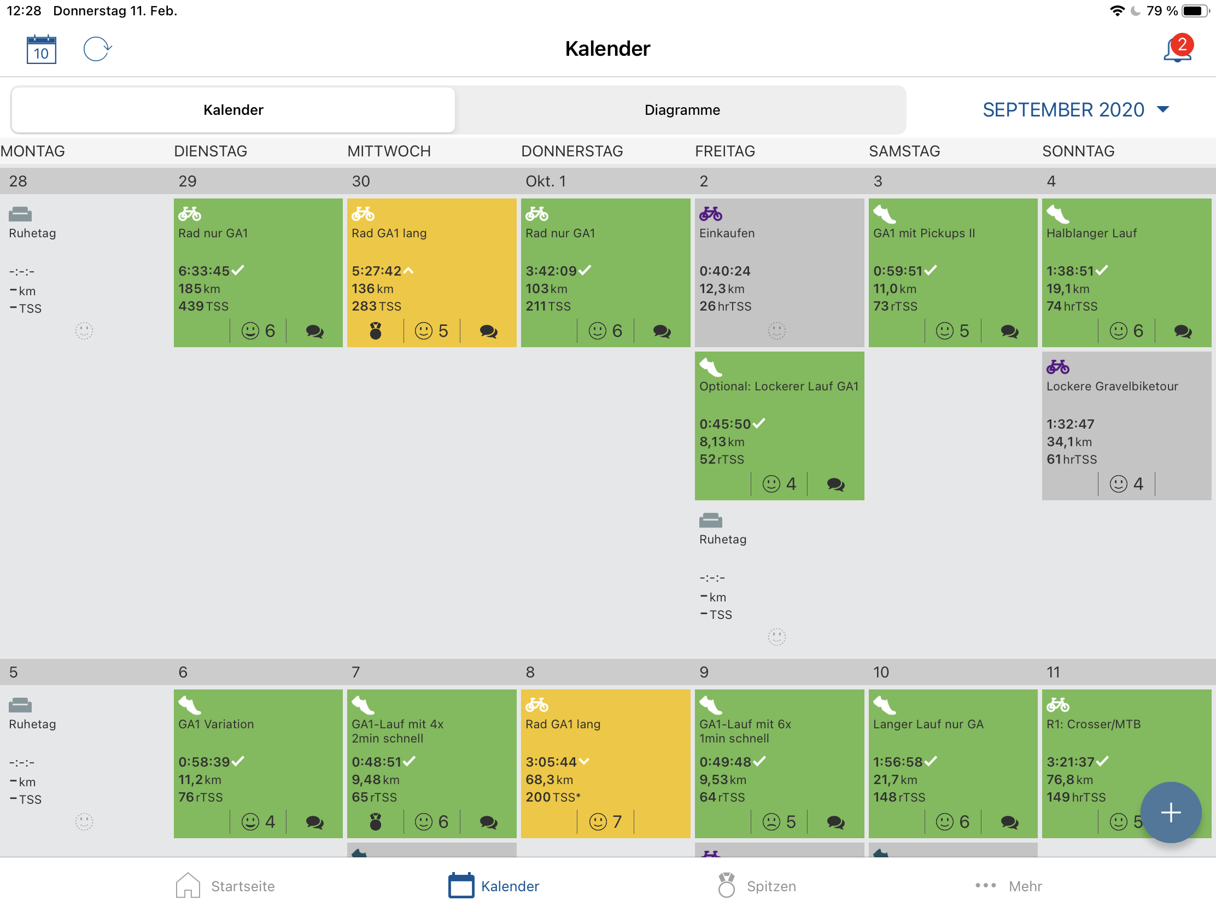Go to the Startseite tab
Screen dimensions: 1216x912
tap(225, 886)
